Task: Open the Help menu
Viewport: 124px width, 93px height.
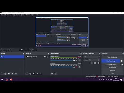Action: [37, 15]
